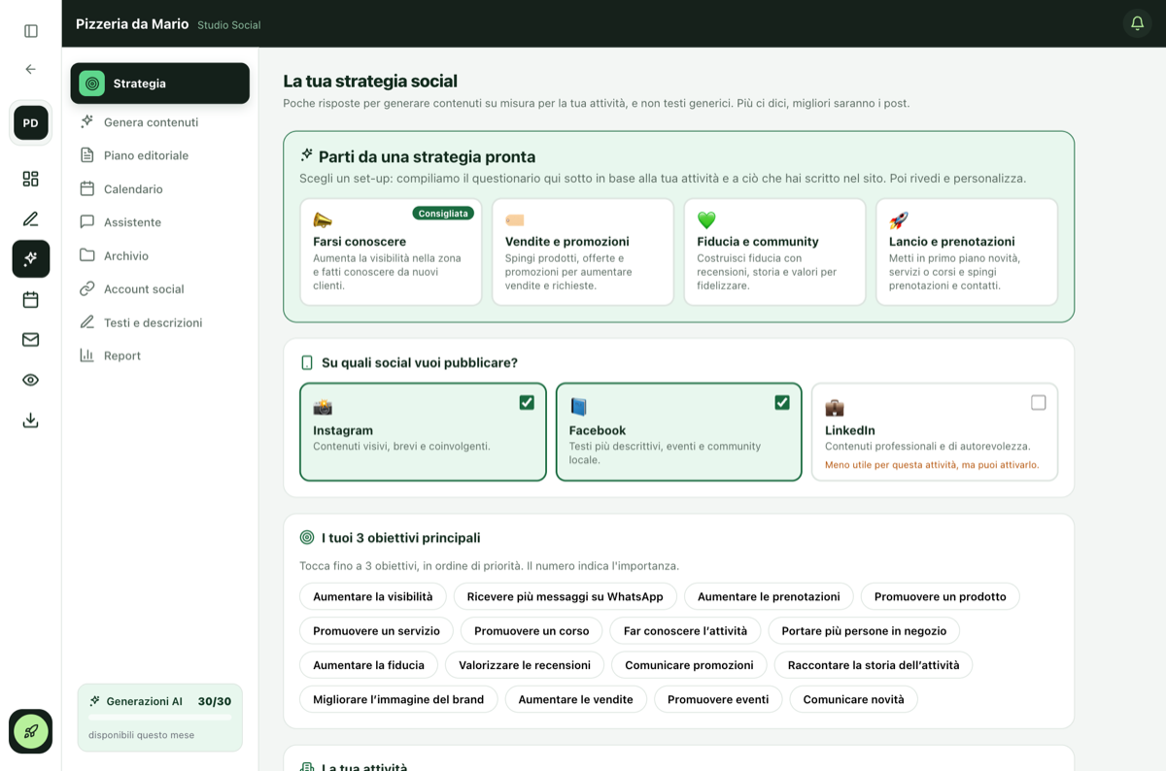1166x771 pixels.
Task: Click the Studio Social label
Action: (x=229, y=24)
